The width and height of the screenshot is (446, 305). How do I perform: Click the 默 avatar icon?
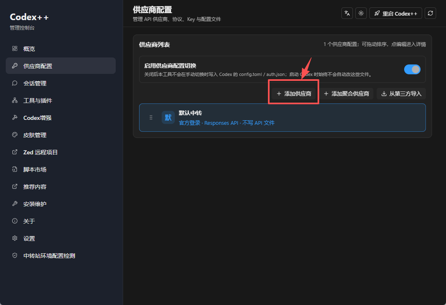[168, 117]
